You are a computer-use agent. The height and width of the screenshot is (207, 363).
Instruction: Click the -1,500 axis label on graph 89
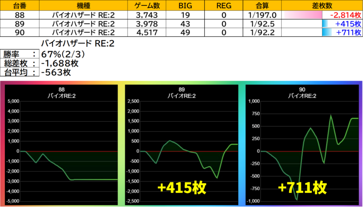(x=132, y=181)
